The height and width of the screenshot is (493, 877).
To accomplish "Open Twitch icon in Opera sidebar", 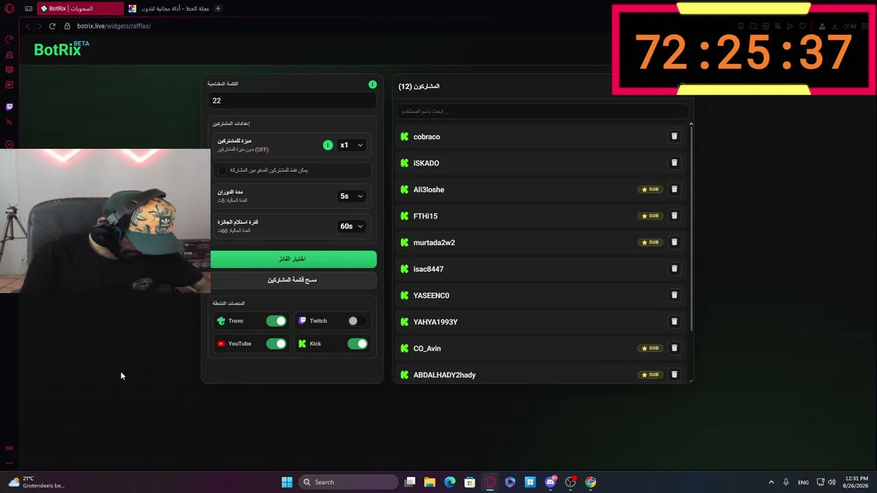I will tap(9, 107).
